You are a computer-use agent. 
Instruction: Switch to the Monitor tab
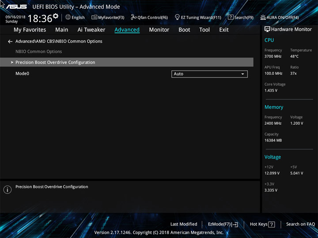click(159, 30)
